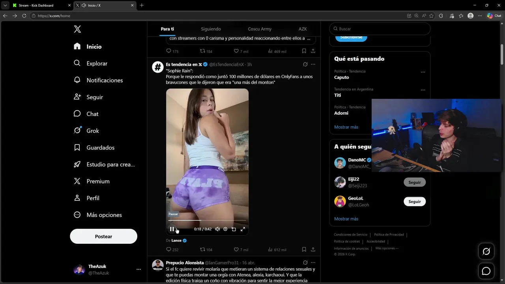Reply to Es tendencia en X post

coord(172,250)
